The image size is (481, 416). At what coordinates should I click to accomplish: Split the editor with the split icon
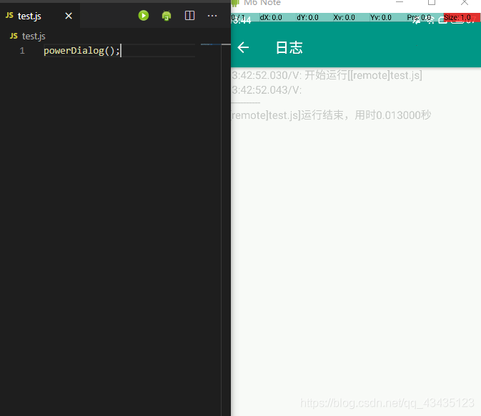click(189, 15)
